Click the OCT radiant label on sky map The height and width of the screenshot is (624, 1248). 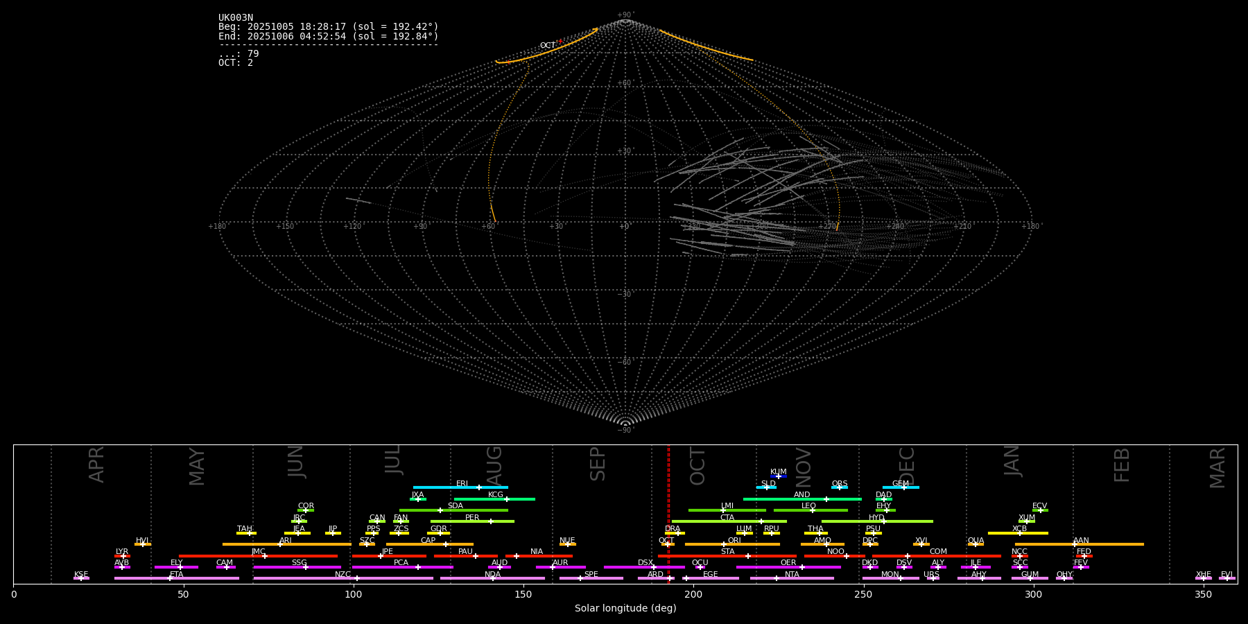click(x=548, y=46)
